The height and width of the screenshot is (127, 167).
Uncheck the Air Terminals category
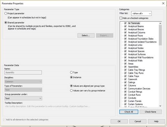point(125,23)
